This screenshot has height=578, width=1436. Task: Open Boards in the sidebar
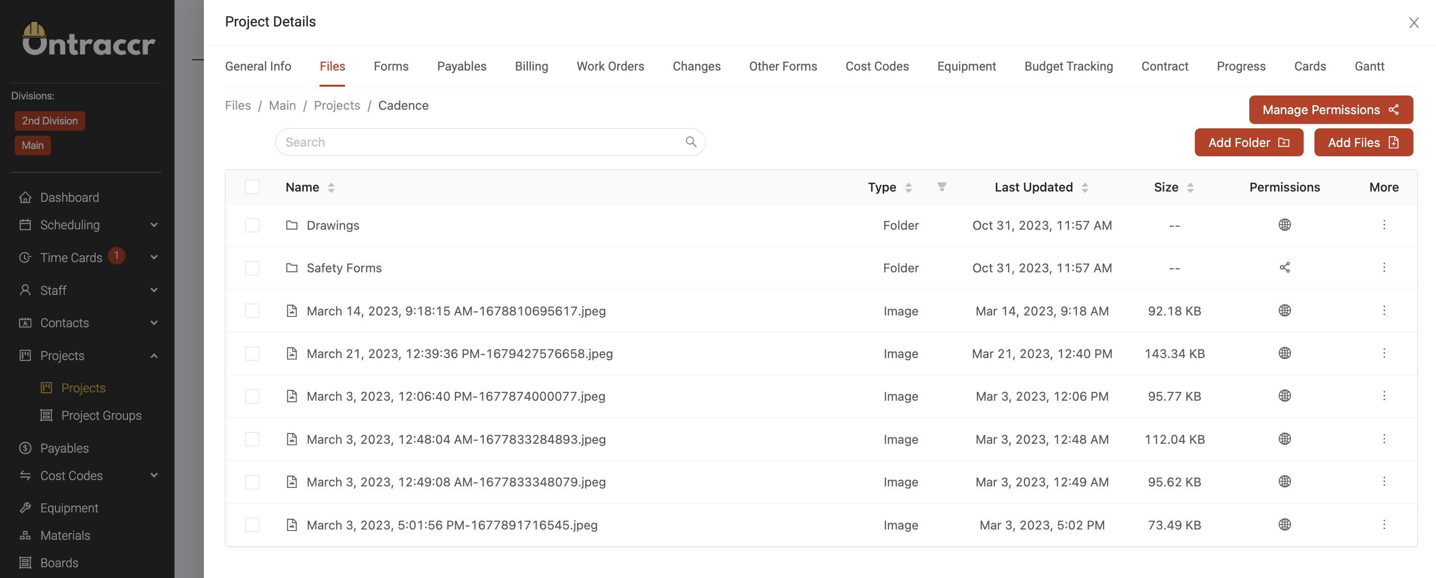pos(59,562)
